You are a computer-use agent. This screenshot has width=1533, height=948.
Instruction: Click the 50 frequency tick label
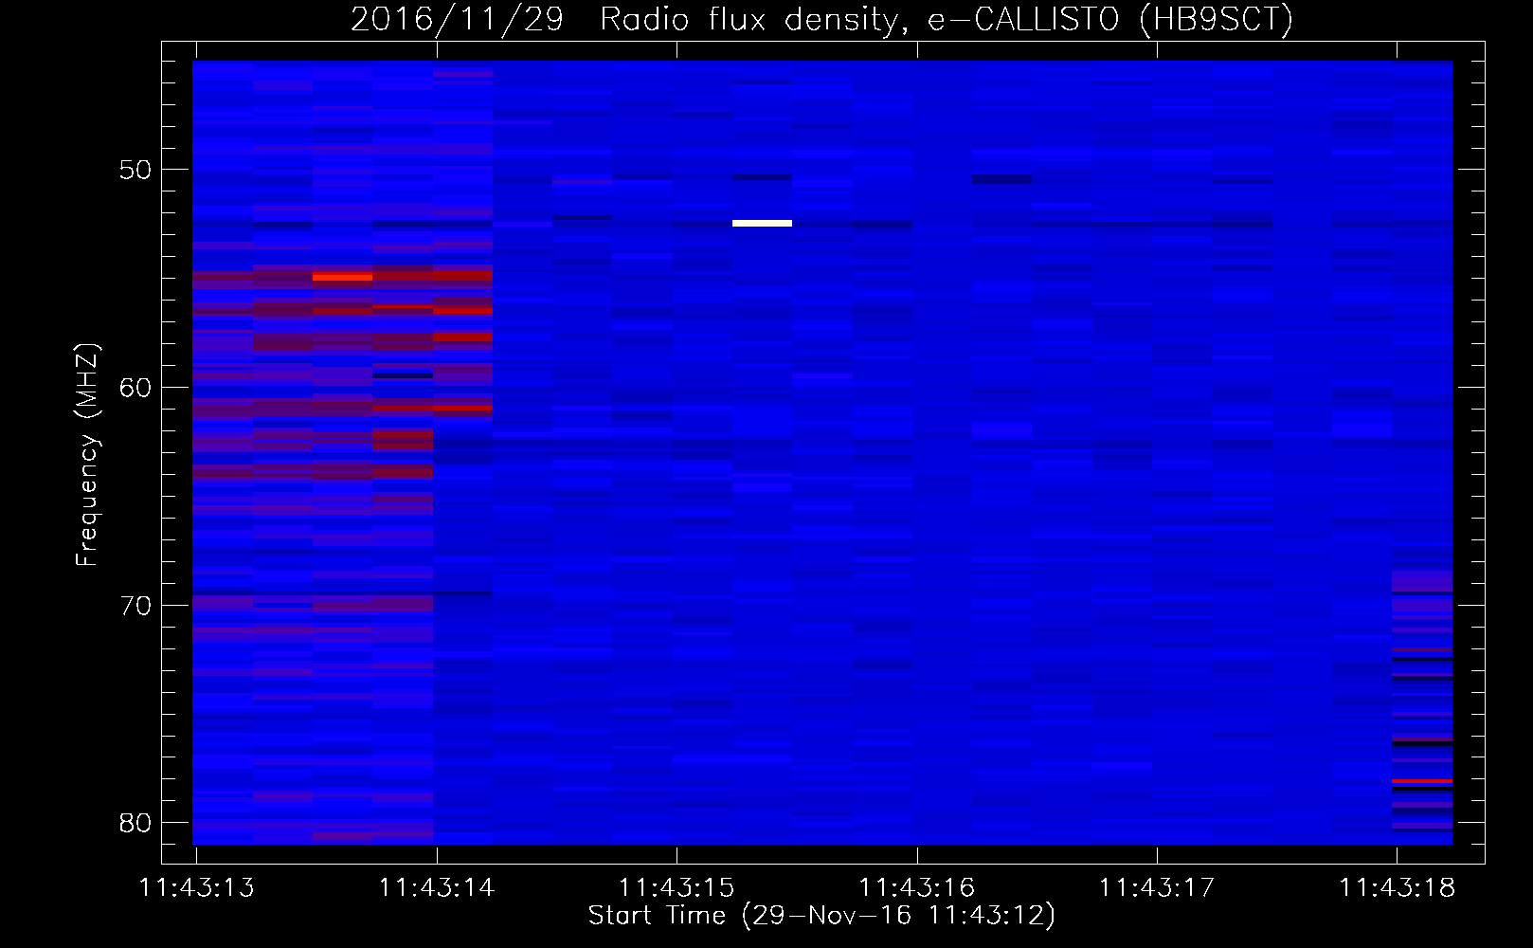pyautogui.click(x=135, y=170)
